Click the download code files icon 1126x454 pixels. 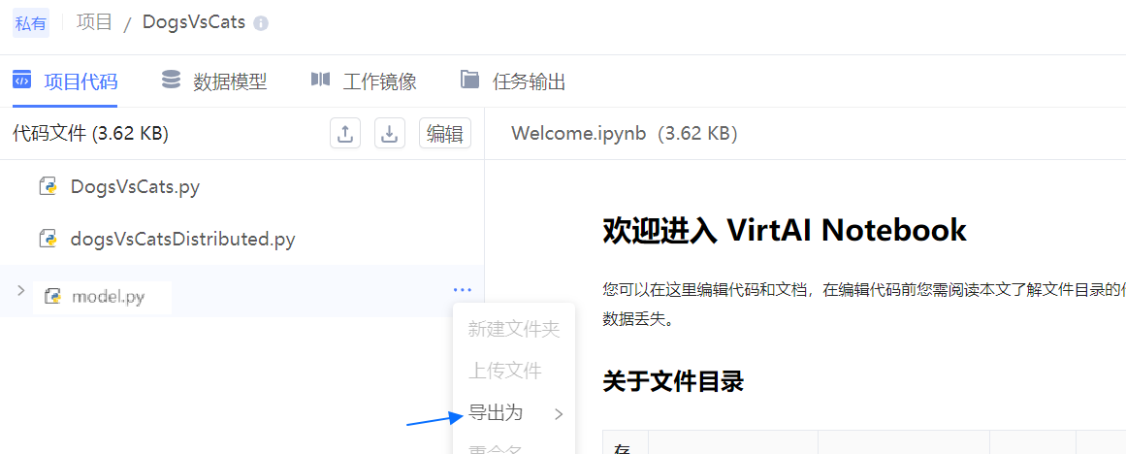point(390,134)
